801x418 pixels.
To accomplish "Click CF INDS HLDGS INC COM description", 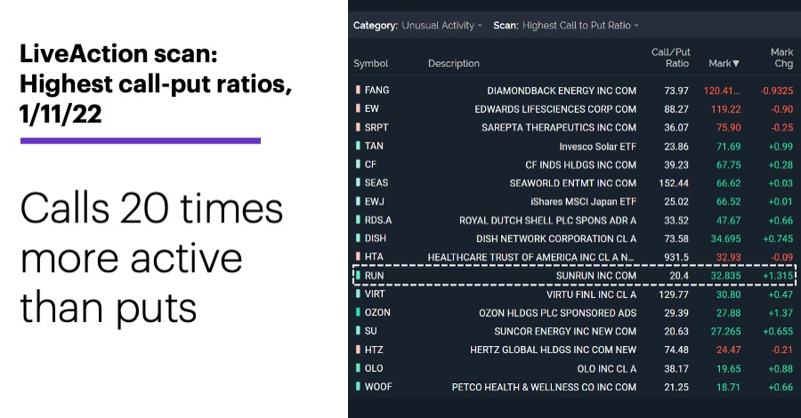I will [581, 165].
